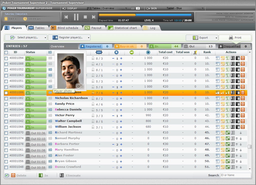Image resolution: width=256 pixels, height=185 pixels.
Task: Toggle the select-all checkbox in table header
Action: pyautogui.click(x=6, y=52)
